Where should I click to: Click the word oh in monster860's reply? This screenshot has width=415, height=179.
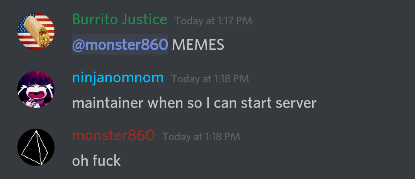pyautogui.click(x=80, y=161)
